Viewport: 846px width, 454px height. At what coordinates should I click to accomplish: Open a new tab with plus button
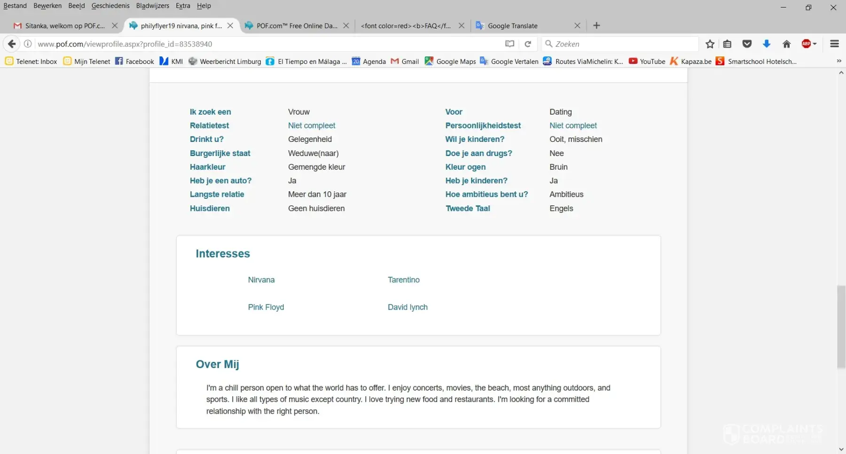click(596, 25)
